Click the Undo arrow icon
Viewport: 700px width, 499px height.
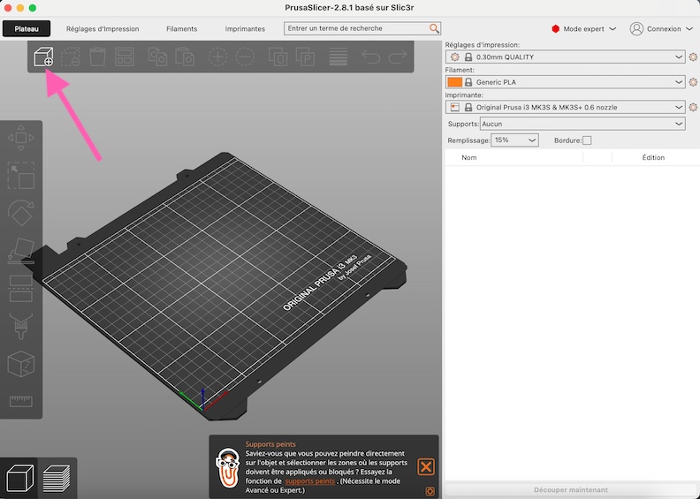tap(370, 57)
